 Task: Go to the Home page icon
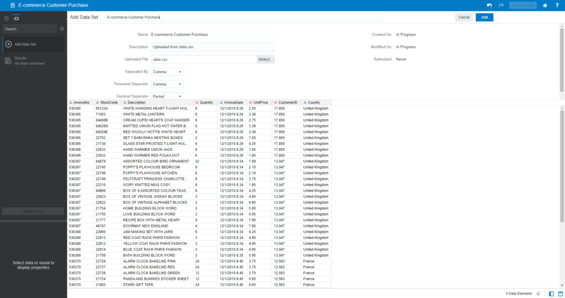coord(545,6)
